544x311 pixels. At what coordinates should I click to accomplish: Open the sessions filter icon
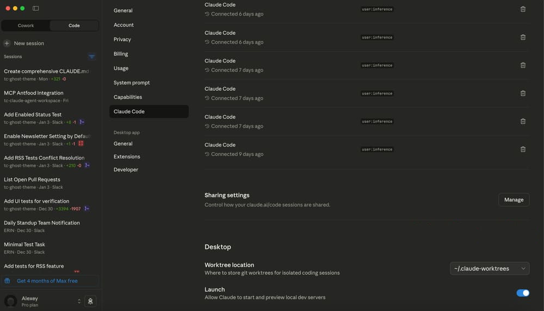(x=91, y=57)
